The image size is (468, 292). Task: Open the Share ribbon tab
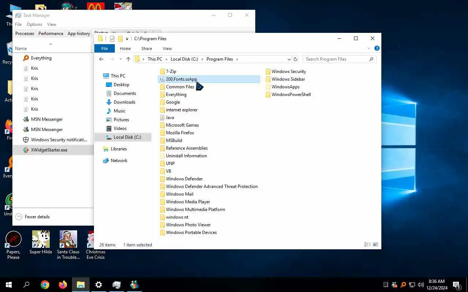(147, 49)
